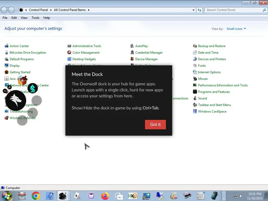The width and height of the screenshot is (268, 201).
Task: Open the Overwolf wolf logo dock button
Action: coord(16,100)
